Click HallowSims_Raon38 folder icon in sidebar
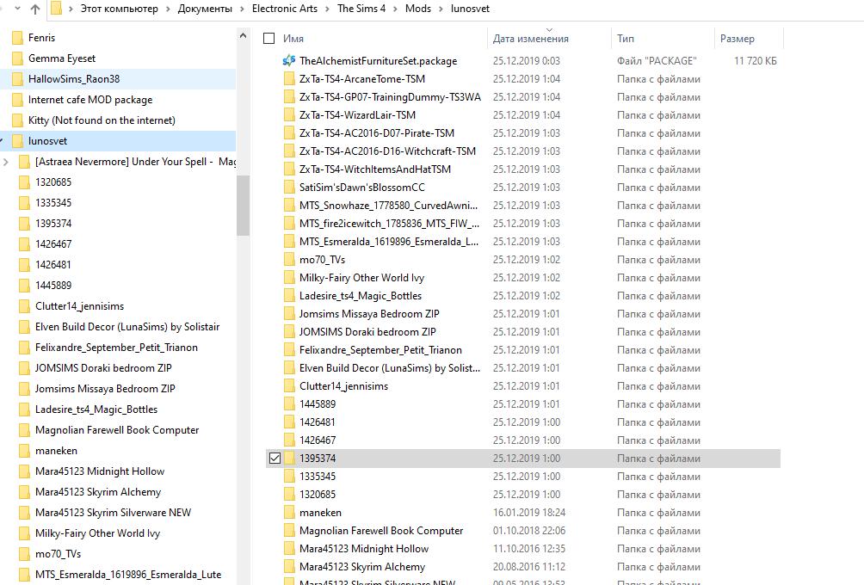 (17, 79)
